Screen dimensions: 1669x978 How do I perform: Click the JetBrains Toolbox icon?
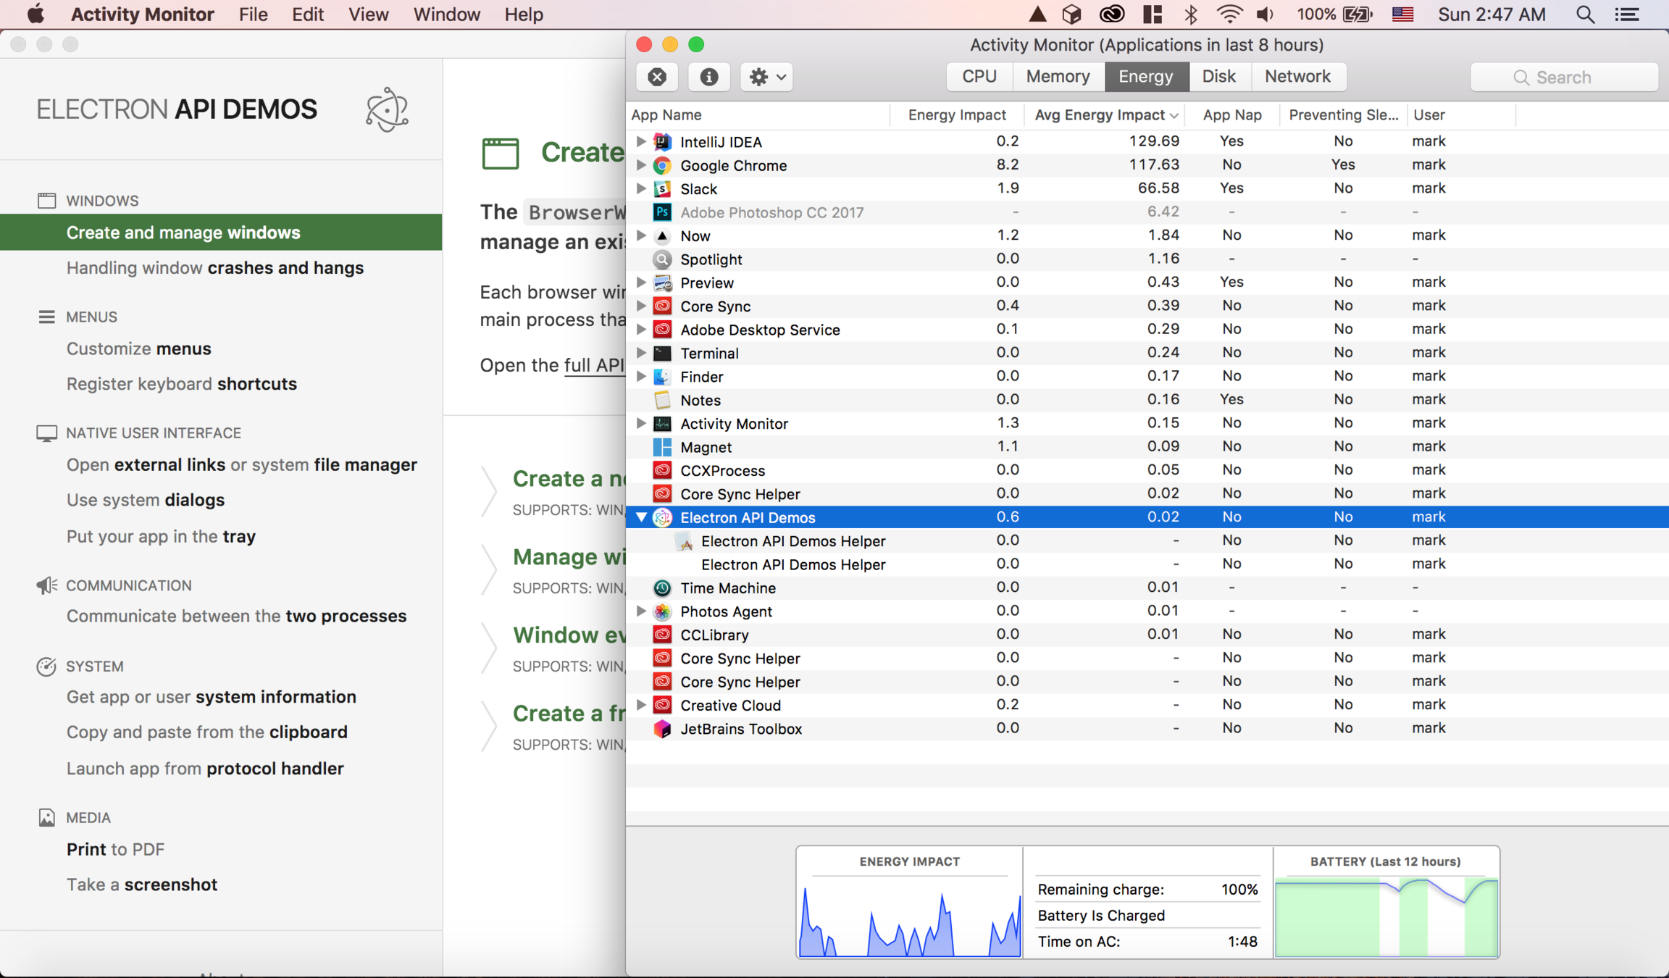point(662,729)
